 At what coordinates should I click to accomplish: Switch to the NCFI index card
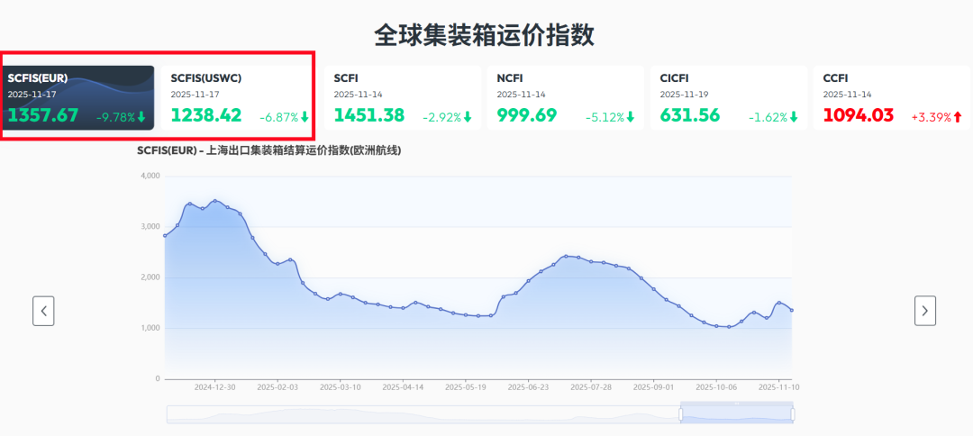566,97
